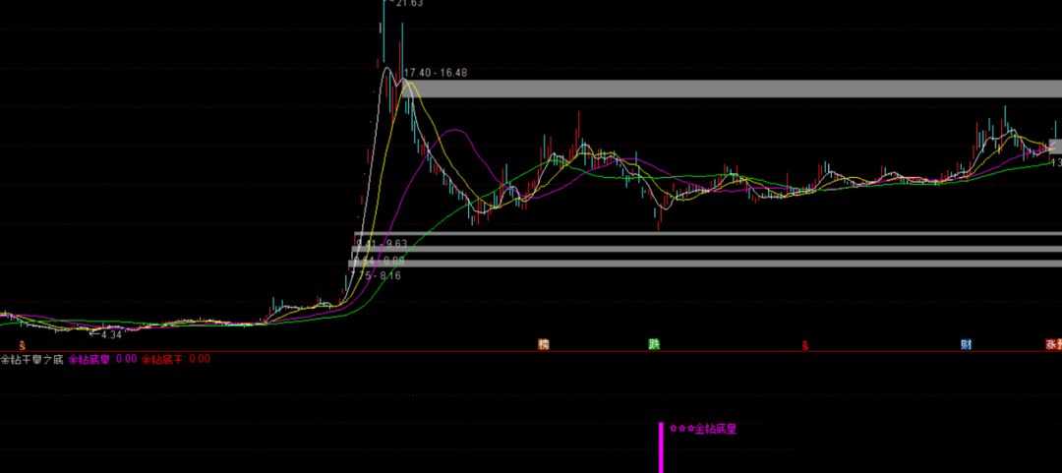Select the 8.16 gap zone label
Screen dimensions: 1062x473
382,276
